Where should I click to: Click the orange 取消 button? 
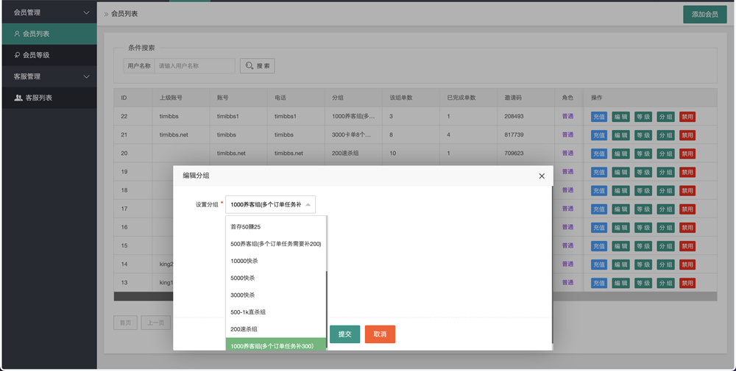coord(380,334)
